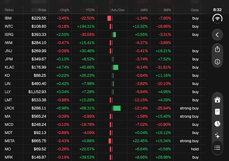Open the pie chart icon
Screen dimensions: 229x161
[217, 124]
